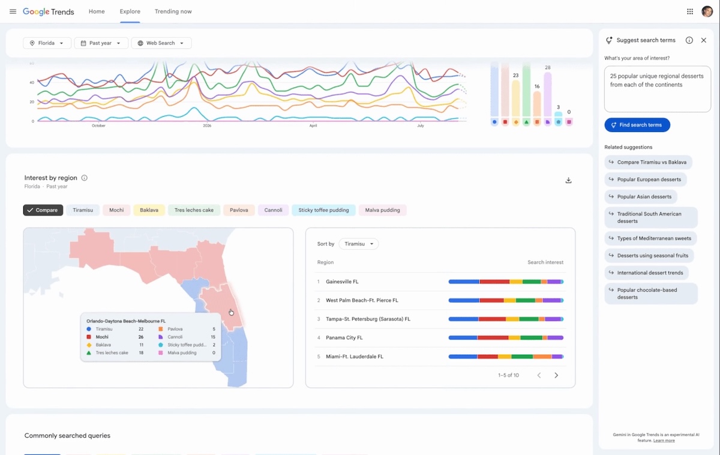Click the Find search terms button
This screenshot has width=720, height=455.
coord(637,125)
